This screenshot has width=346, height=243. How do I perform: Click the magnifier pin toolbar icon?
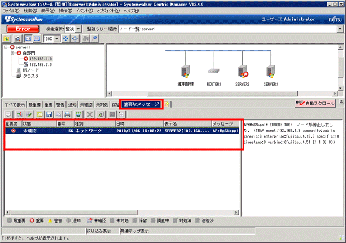click(94, 39)
